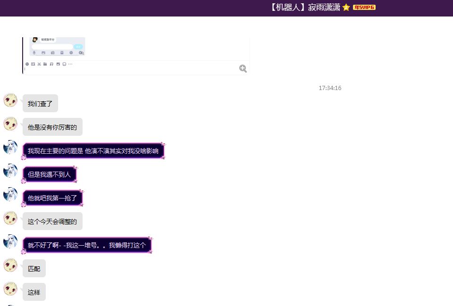Select the purple bubble 他就吧我第一抢了

[52, 198]
